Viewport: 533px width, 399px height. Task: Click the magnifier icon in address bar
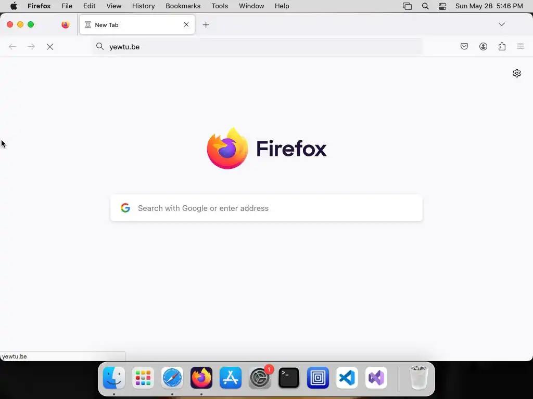(99, 46)
